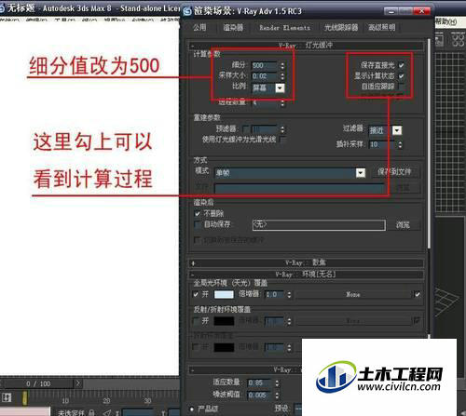Image resolution: width=466 pixels, height=416 pixels.
Task: Collapse the V-Ray:: 环境[无名] rollout
Action: click(306, 275)
